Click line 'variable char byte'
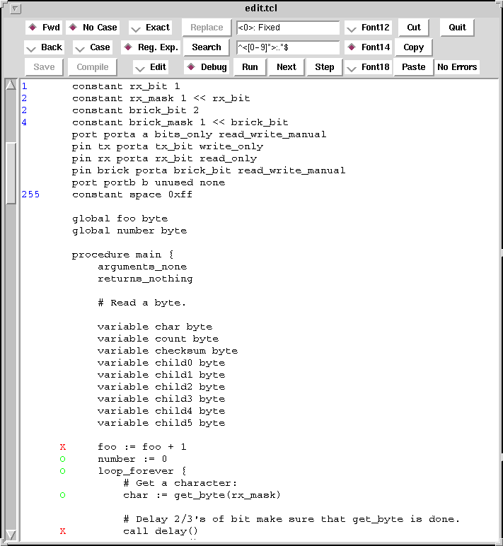The width and height of the screenshot is (503, 546). (155, 327)
